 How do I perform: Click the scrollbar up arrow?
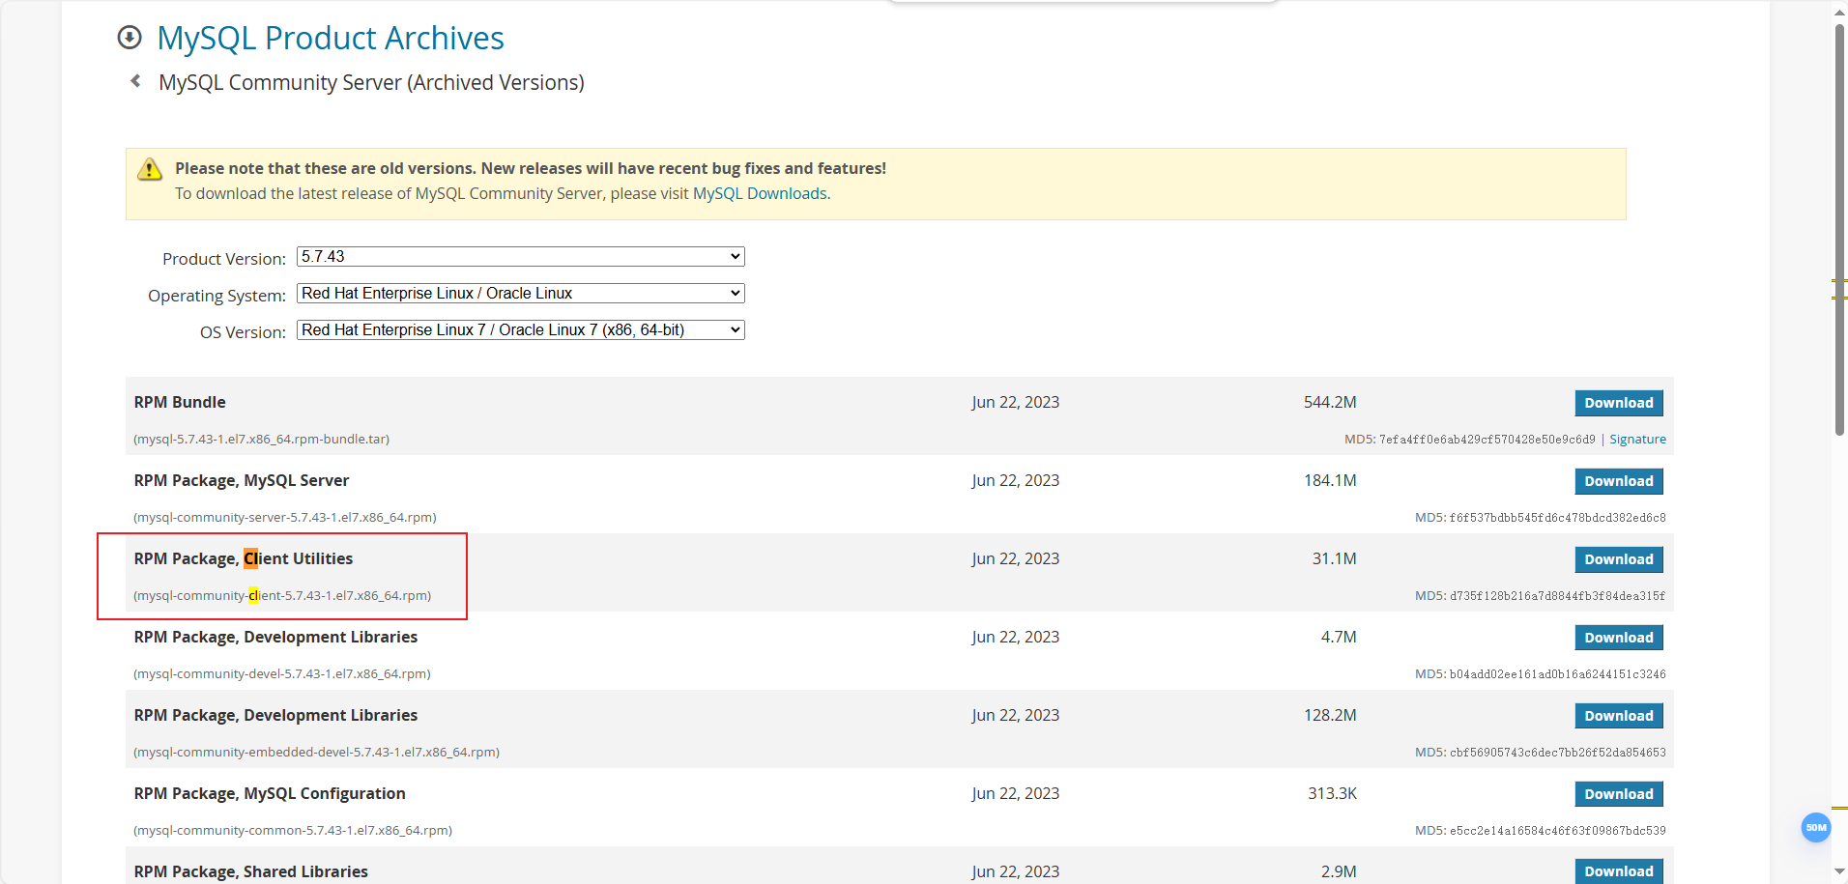click(x=1839, y=12)
